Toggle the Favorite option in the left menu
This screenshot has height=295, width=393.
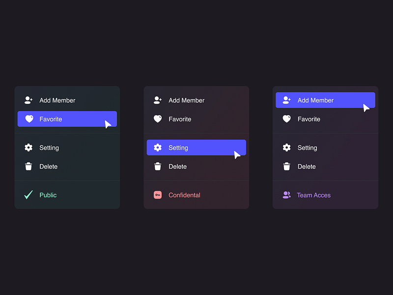67,119
